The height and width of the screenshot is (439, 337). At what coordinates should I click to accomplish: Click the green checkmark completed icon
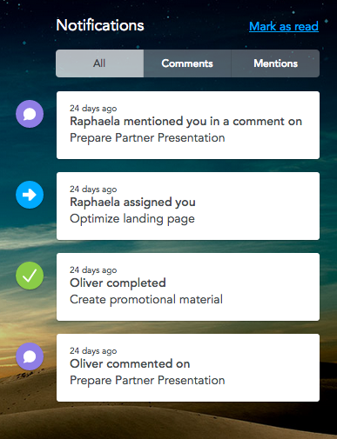(x=30, y=276)
